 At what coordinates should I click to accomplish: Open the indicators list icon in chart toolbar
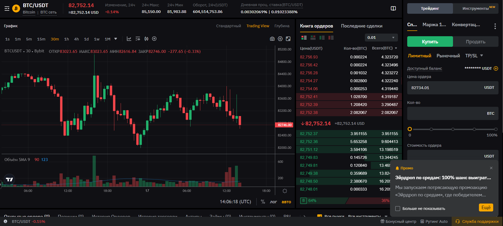click(x=138, y=39)
